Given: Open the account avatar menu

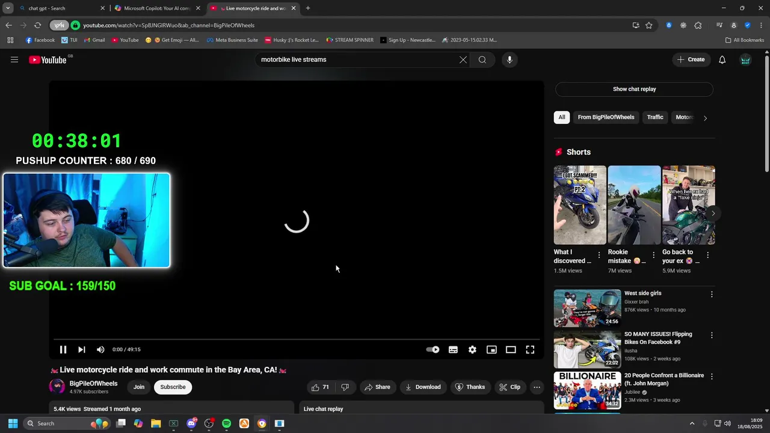Looking at the screenshot, I should pos(745,60).
